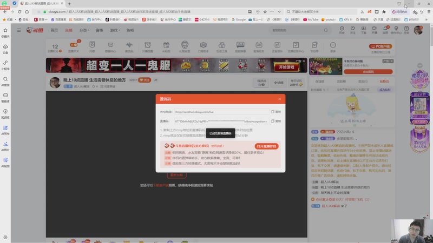
Task: Open the 星海任务 AD icon
Action: point(259,46)
